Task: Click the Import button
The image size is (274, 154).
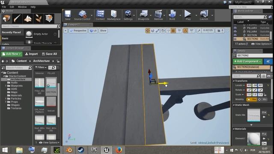Action: (31, 54)
